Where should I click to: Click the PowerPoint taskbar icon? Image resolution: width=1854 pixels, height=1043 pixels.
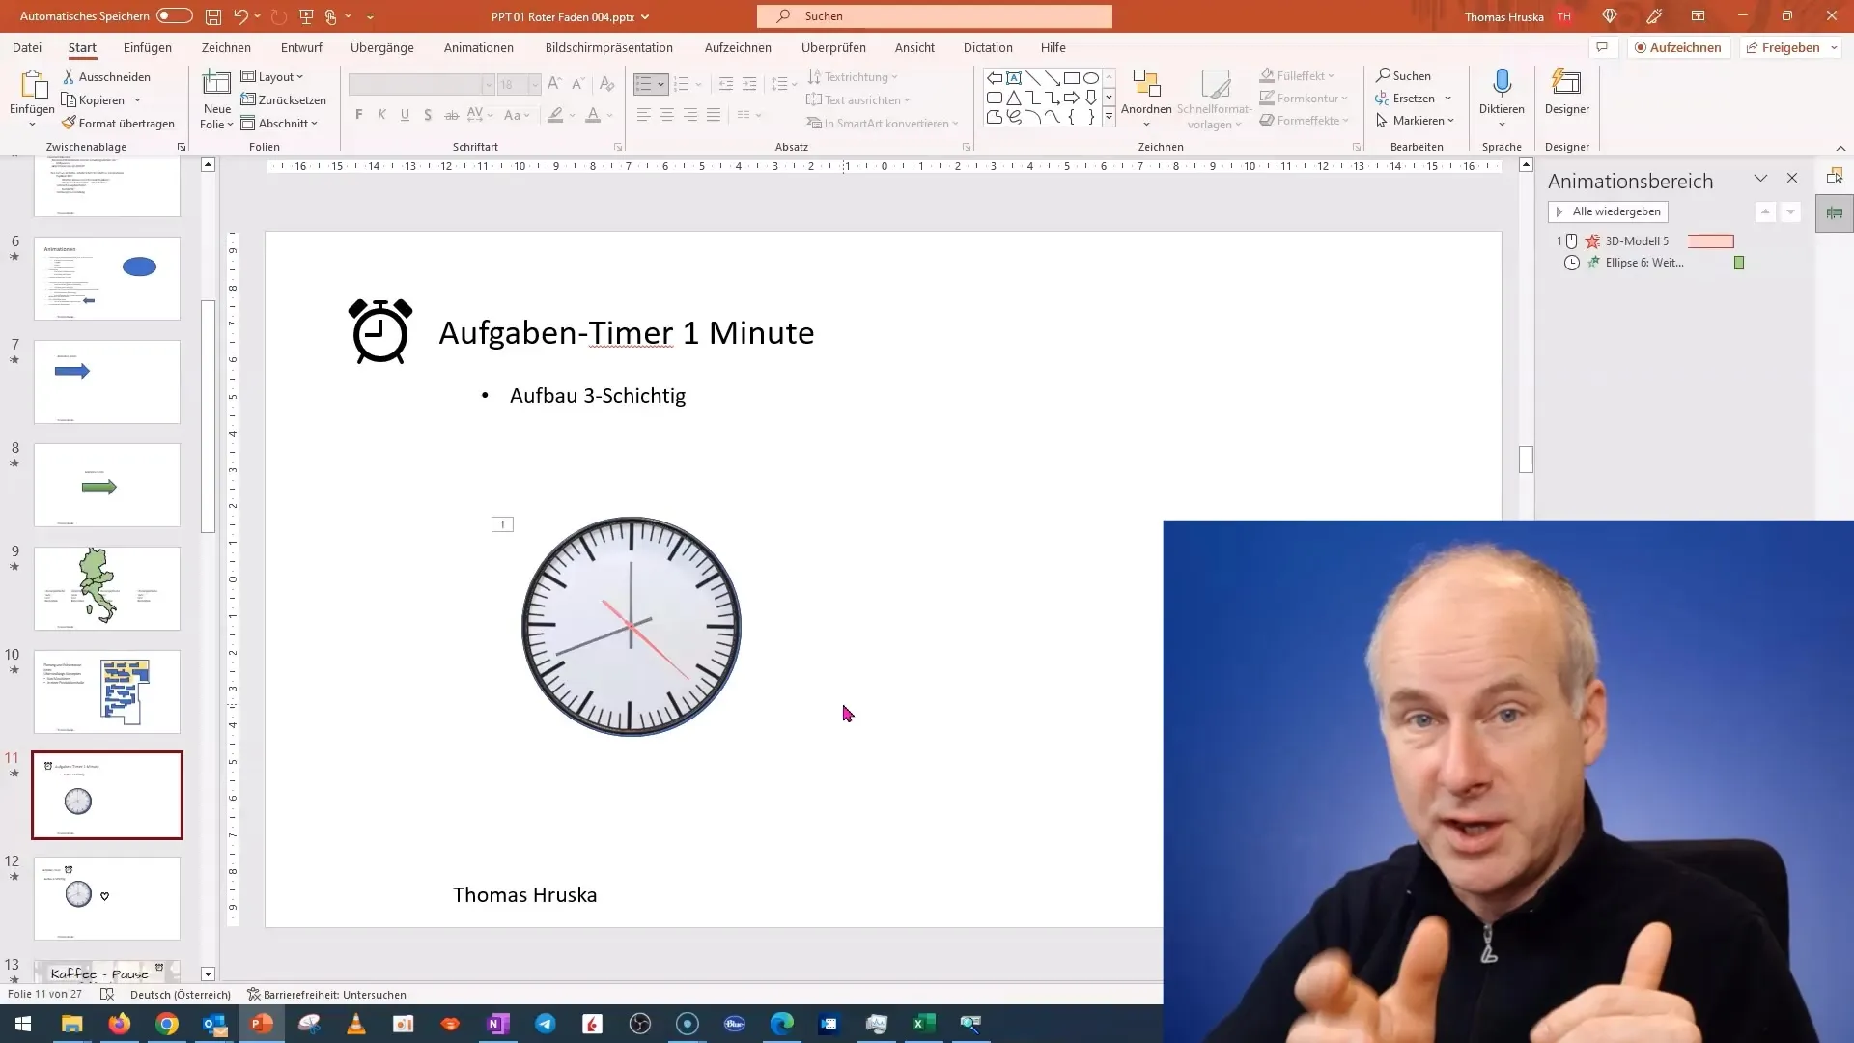(263, 1023)
